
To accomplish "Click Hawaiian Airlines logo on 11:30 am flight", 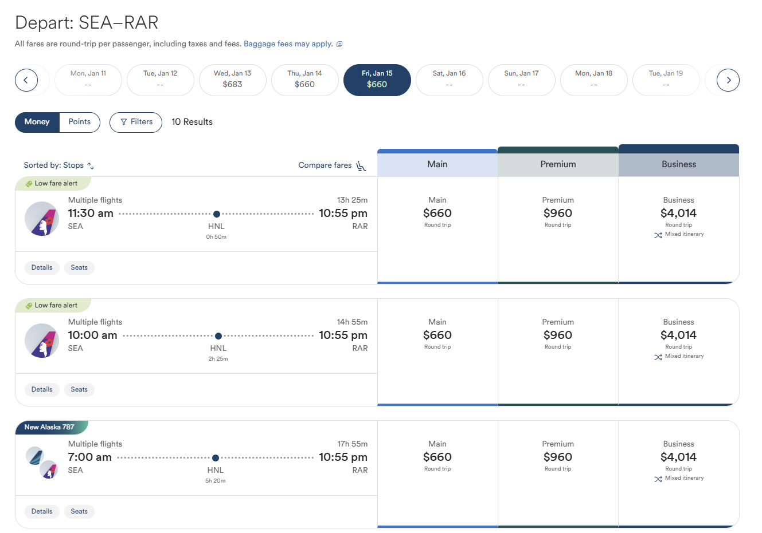I will pos(42,219).
